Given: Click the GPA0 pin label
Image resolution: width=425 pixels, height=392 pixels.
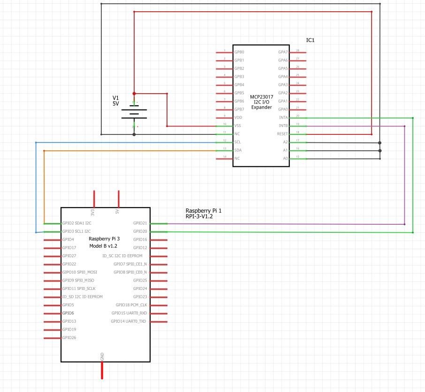Looking at the screenshot, I should click(x=283, y=109).
